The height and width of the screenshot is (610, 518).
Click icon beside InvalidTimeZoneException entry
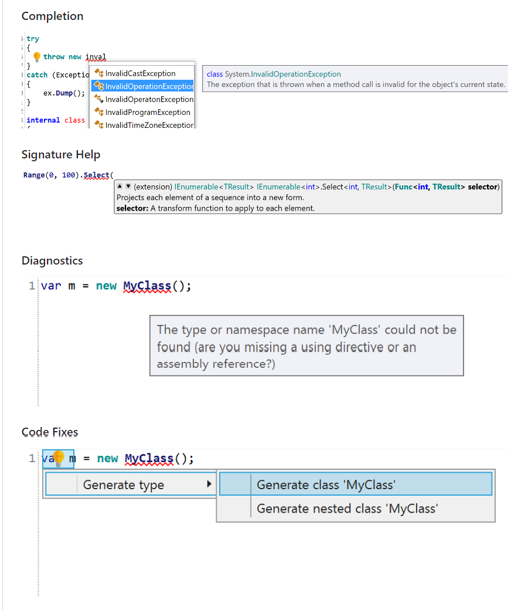(99, 125)
